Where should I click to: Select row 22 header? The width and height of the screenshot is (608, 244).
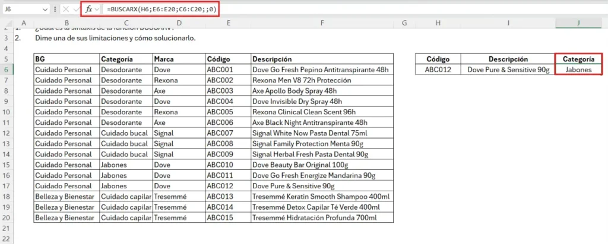[7, 239]
